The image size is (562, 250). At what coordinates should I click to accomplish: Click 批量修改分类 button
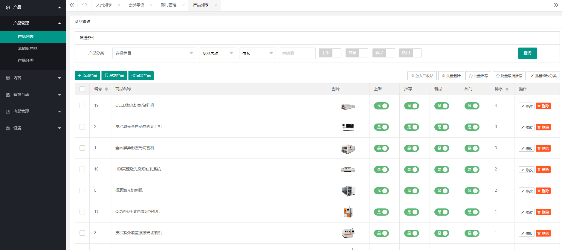tap(543, 76)
